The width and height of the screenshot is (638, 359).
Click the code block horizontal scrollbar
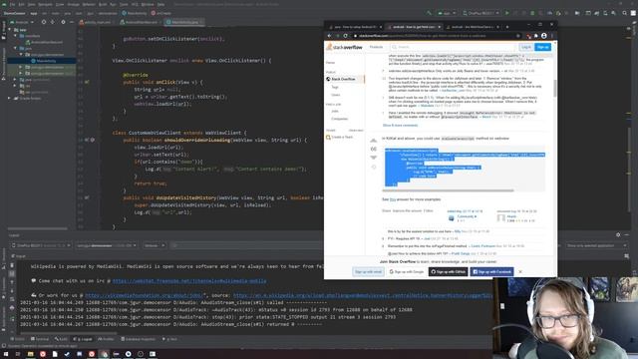point(448,190)
